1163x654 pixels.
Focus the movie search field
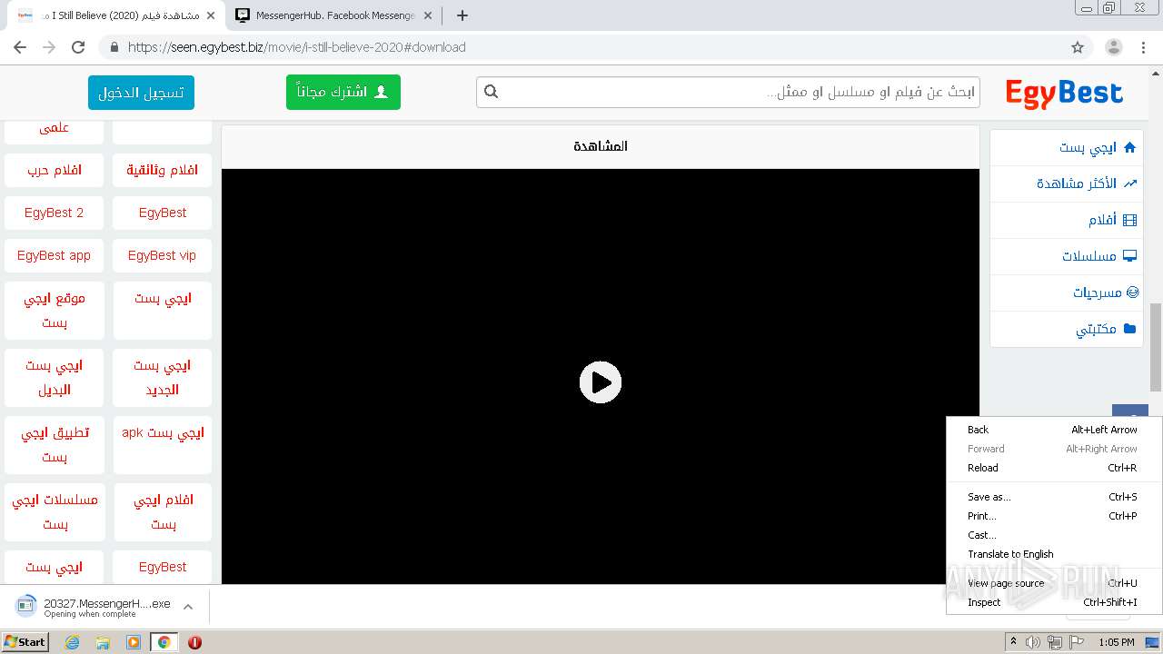pos(728,92)
